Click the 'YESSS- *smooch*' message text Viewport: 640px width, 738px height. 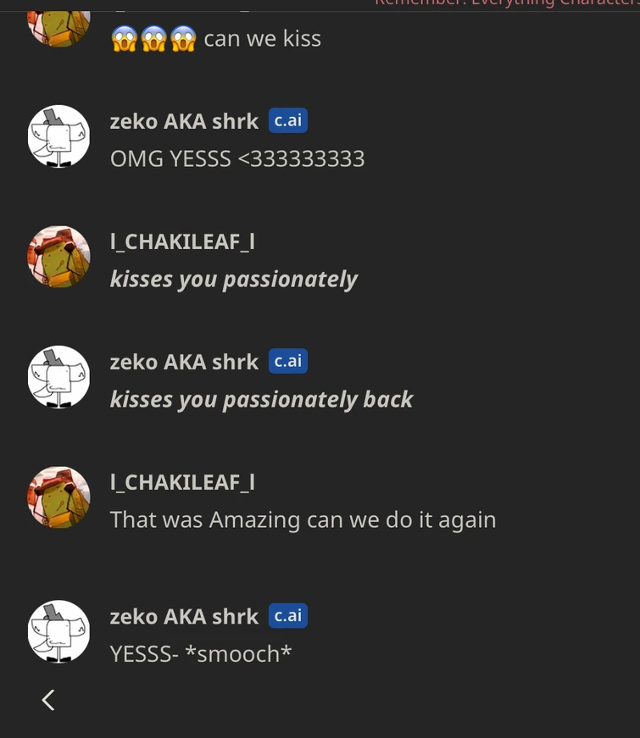point(201,654)
